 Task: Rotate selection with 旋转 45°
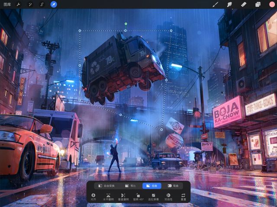coord(138,197)
